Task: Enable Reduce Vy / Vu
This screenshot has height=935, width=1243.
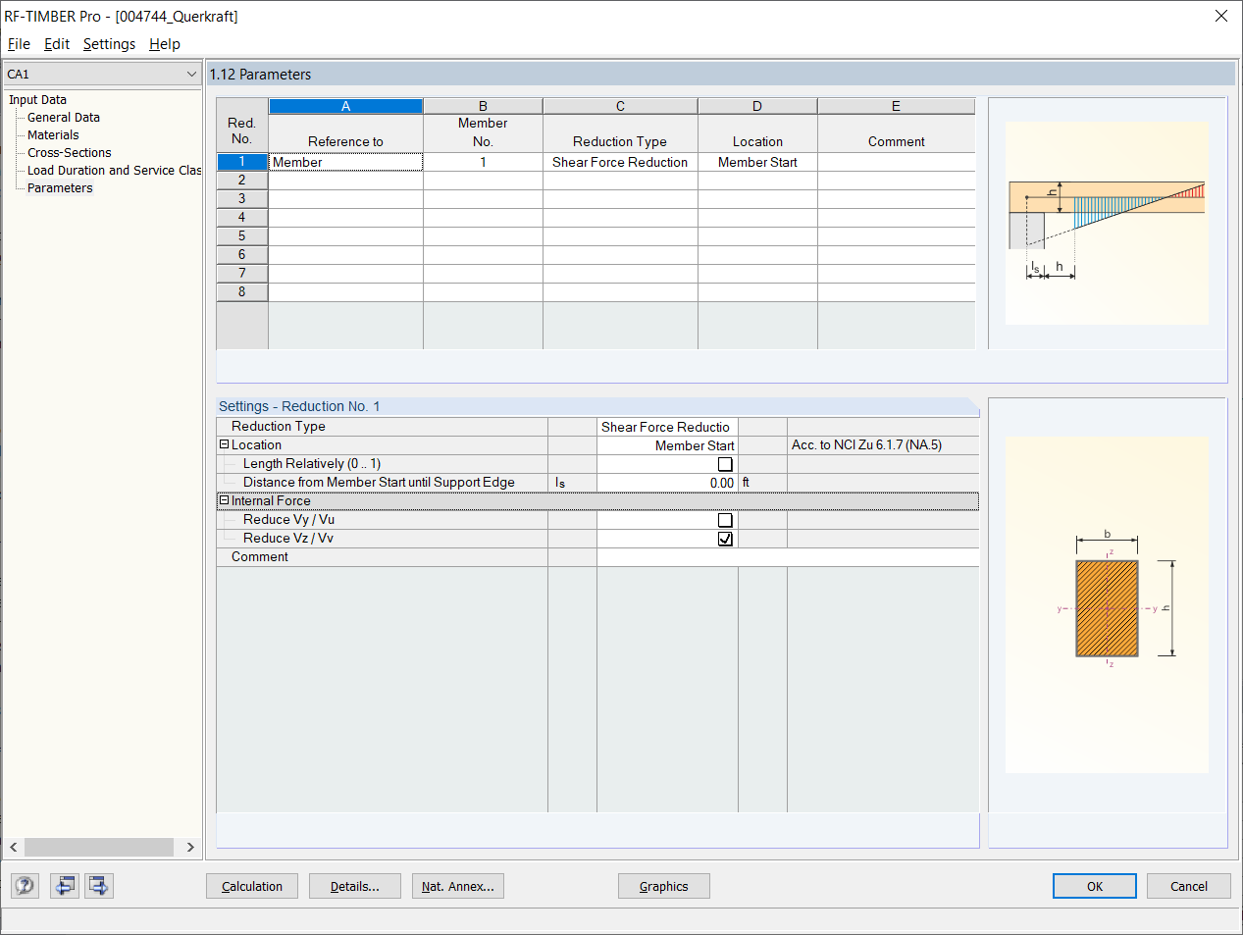Action: [x=724, y=519]
